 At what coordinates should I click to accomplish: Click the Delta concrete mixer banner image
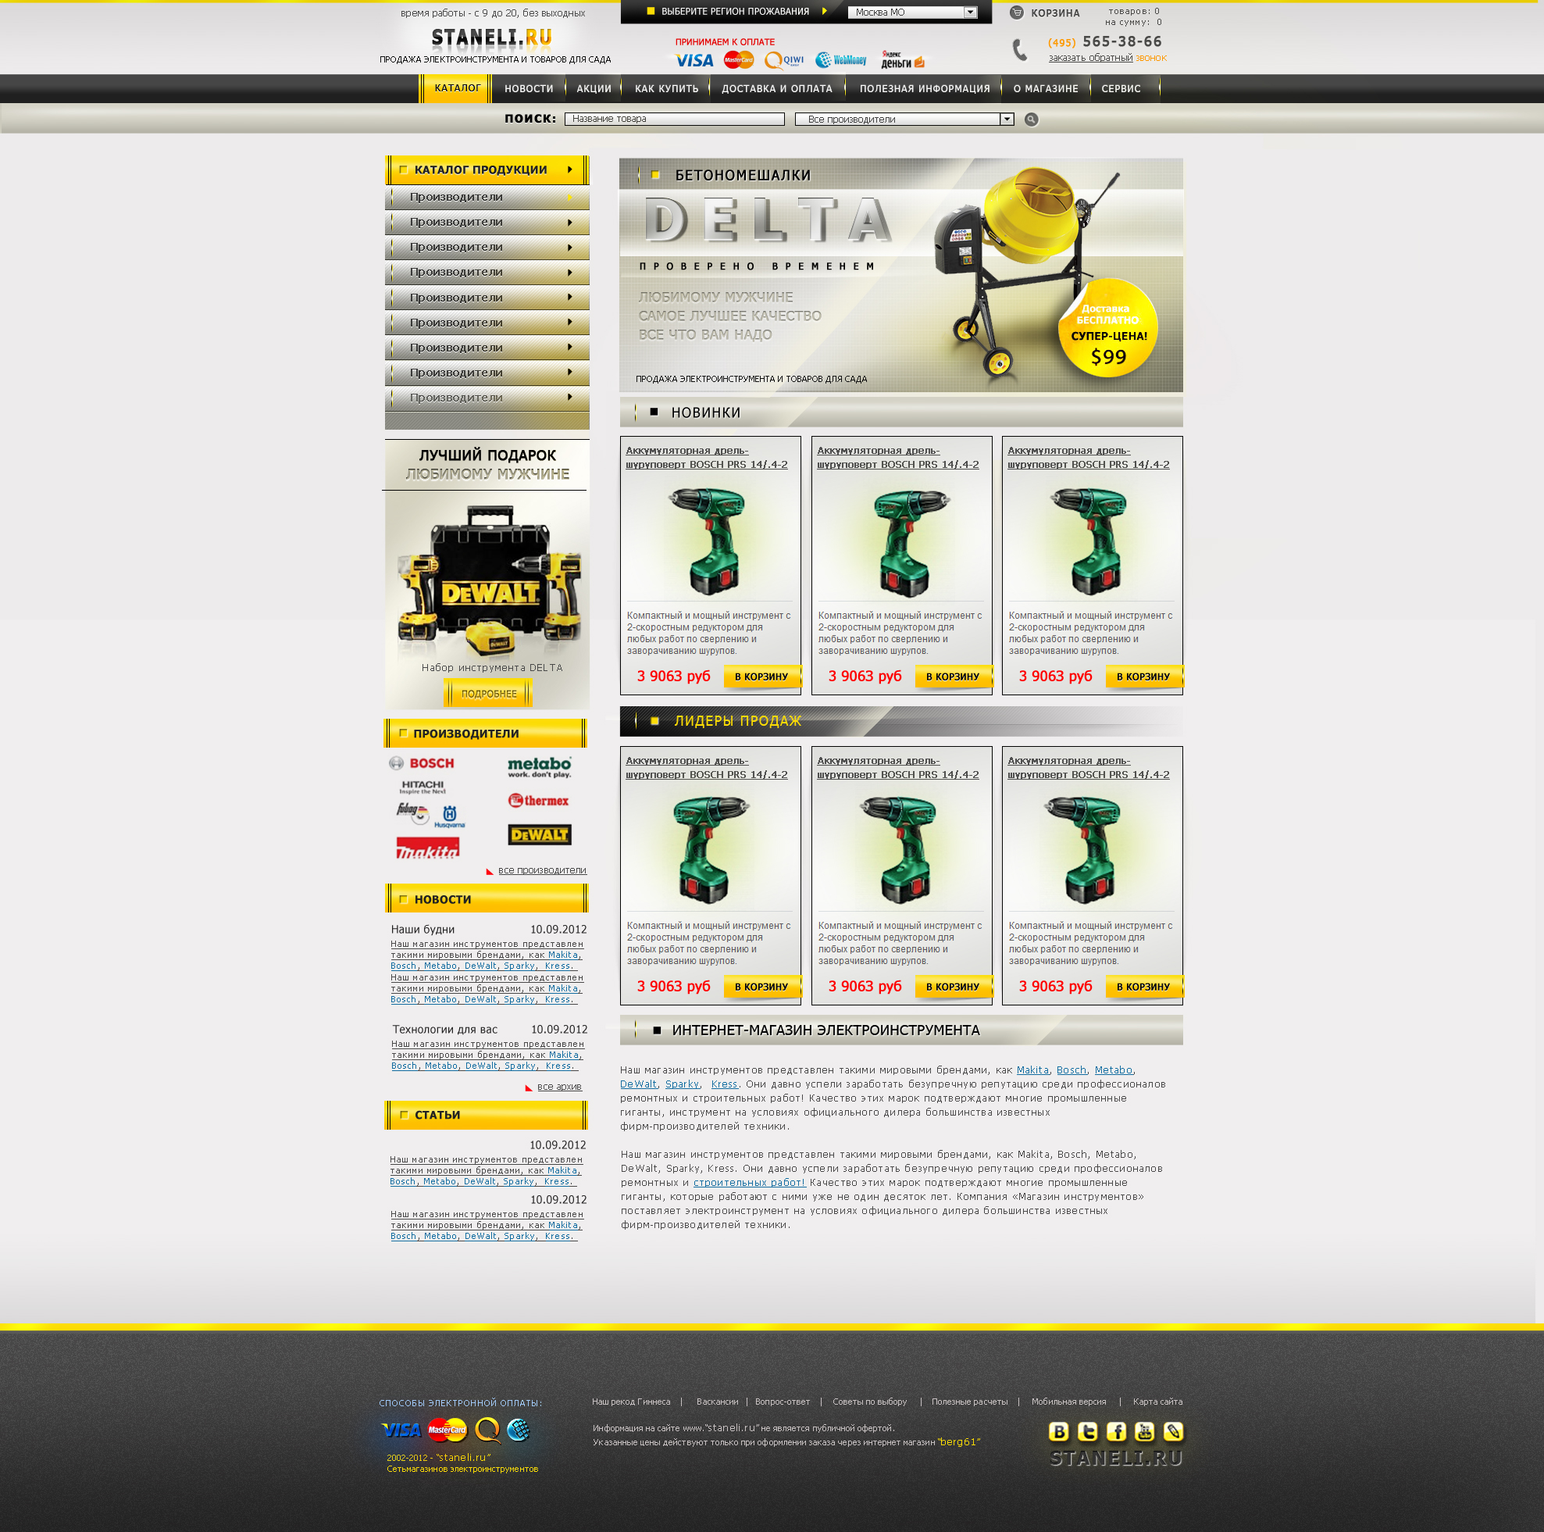pos(900,275)
